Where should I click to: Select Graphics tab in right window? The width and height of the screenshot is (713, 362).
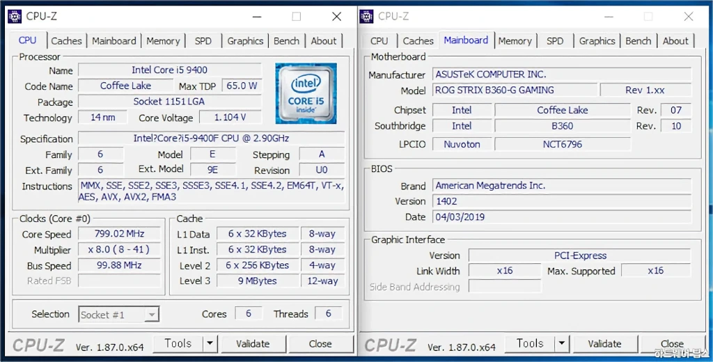coord(597,41)
